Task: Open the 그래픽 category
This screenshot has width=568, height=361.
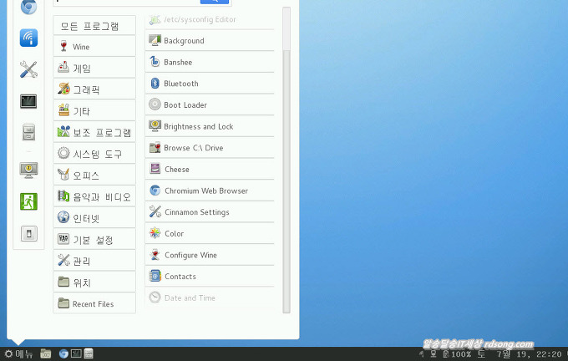Action: pyautogui.click(x=94, y=89)
